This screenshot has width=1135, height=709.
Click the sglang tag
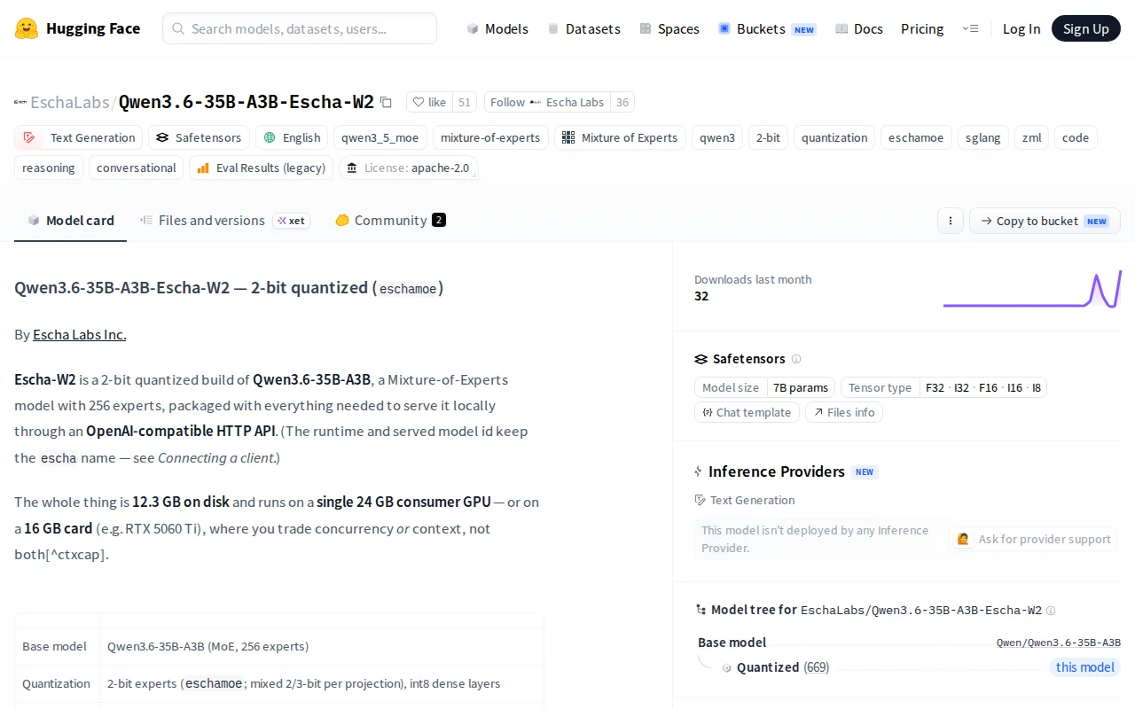point(983,137)
